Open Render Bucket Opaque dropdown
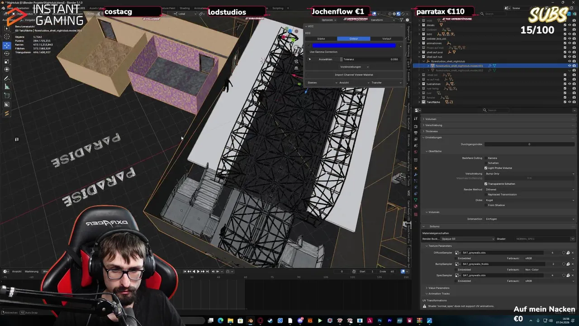 pos(467,239)
